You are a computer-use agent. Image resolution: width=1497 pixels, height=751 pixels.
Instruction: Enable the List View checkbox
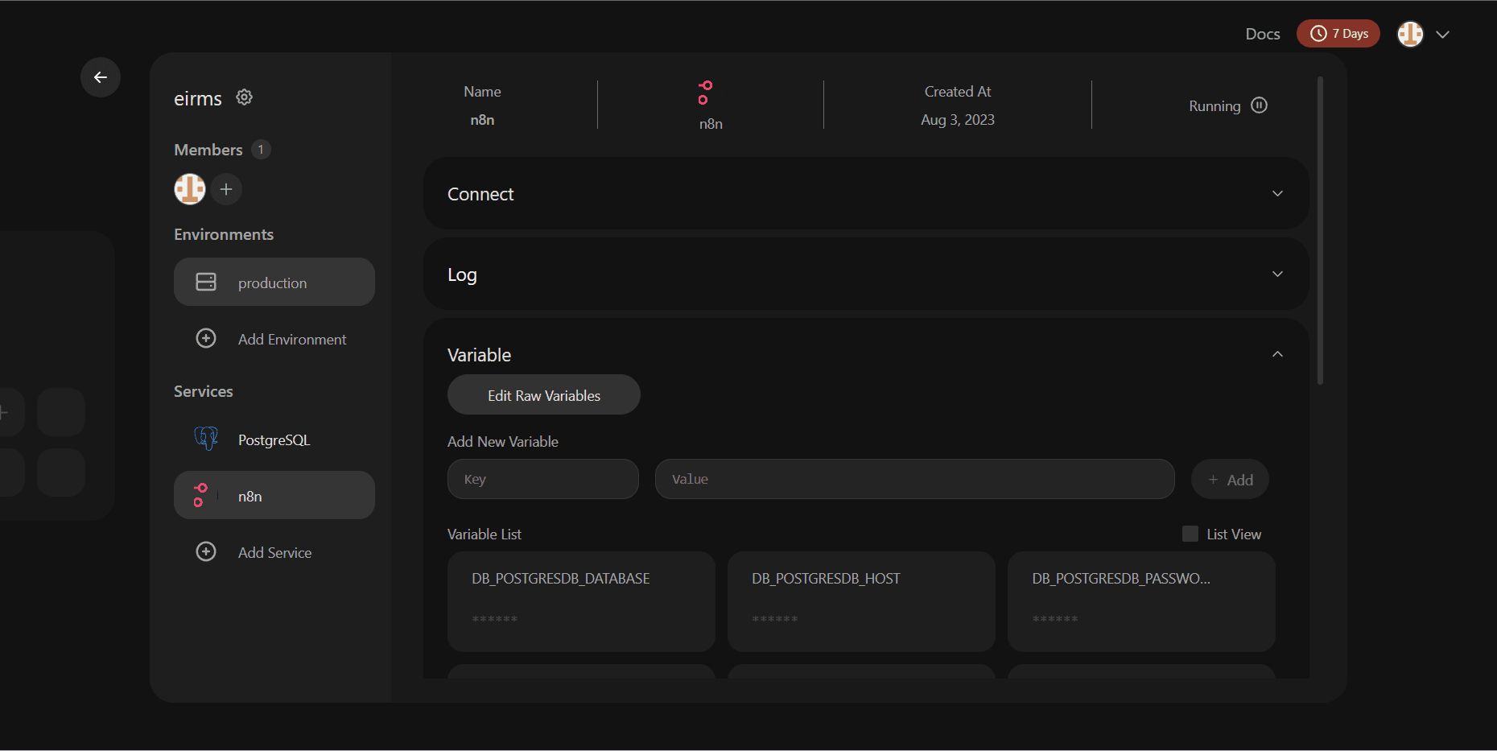tap(1190, 534)
